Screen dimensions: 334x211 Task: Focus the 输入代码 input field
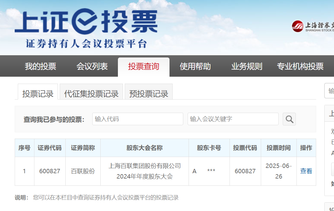click(x=138, y=119)
